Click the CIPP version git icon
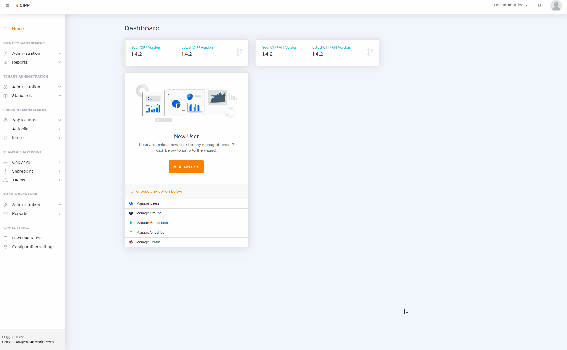 click(239, 52)
